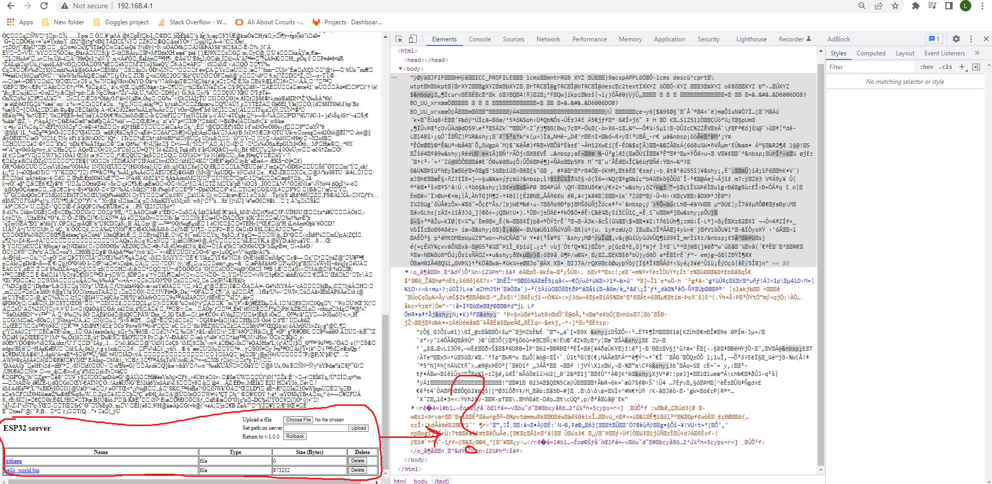The height and width of the screenshot is (484, 992).
Task: Open the DevTools issues counter
Action: pyautogui.click(x=934, y=39)
